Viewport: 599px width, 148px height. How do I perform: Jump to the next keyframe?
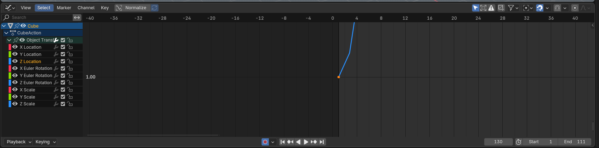314,142
